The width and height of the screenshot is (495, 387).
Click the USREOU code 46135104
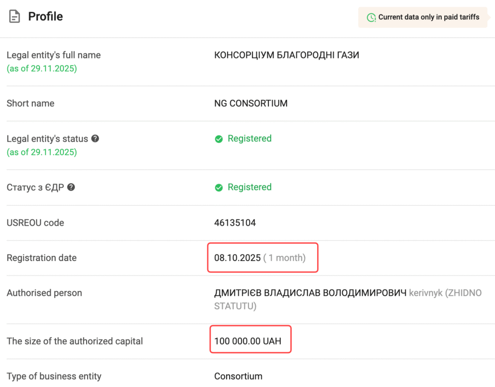click(x=235, y=223)
